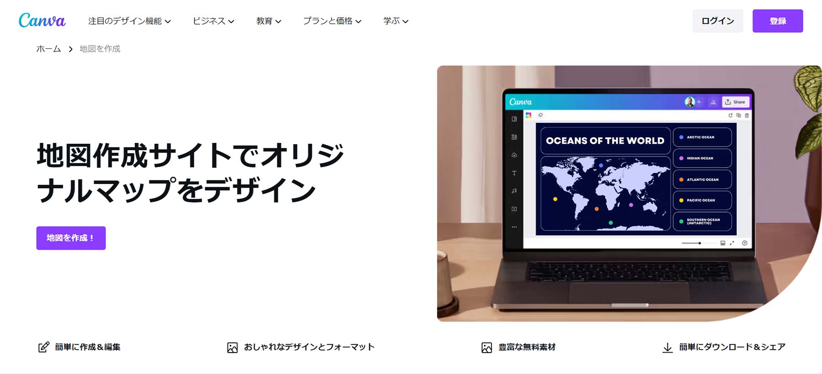Click the SOUTHERN OCEAN legend item
822x374 pixels.
coord(702,221)
